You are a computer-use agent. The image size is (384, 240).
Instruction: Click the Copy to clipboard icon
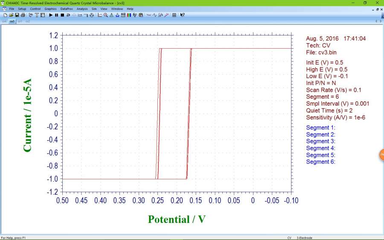141,15
